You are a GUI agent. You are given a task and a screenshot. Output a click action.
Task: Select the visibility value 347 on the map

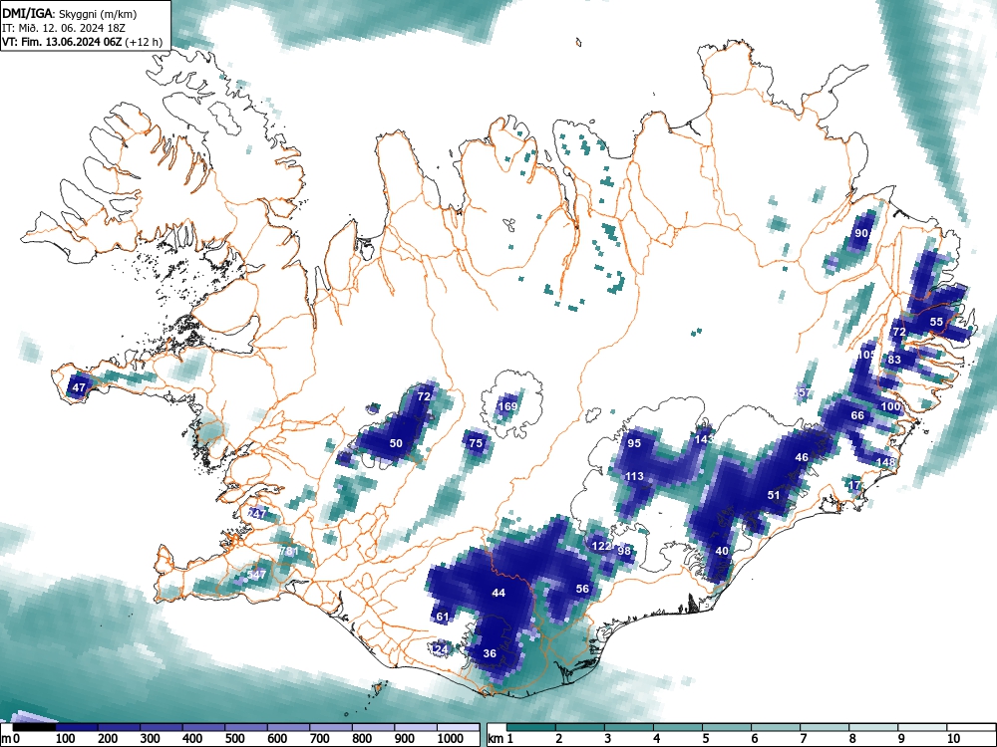click(x=257, y=575)
